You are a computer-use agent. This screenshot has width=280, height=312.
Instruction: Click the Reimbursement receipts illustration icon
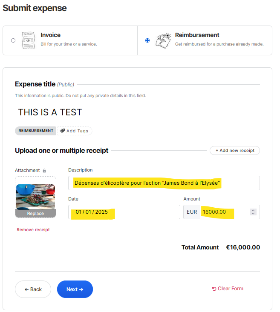pyautogui.click(x=162, y=40)
